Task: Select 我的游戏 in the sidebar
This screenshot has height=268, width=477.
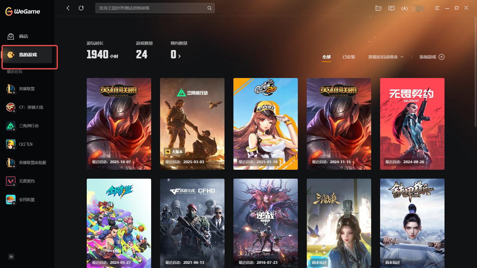Action: 28,55
